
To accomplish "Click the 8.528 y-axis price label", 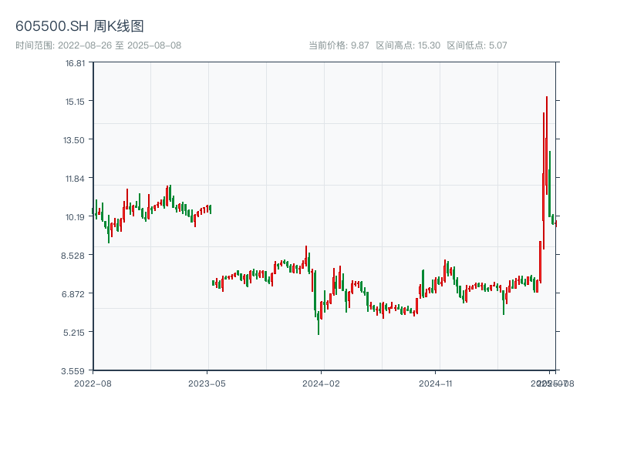I will (x=75, y=255).
